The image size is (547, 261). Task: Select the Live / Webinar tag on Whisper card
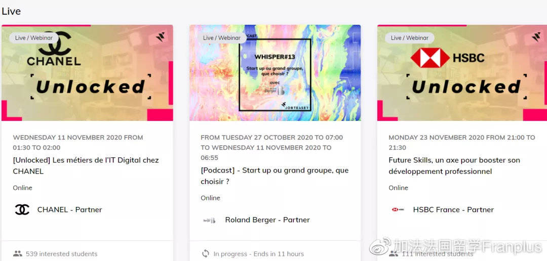(x=222, y=37)
